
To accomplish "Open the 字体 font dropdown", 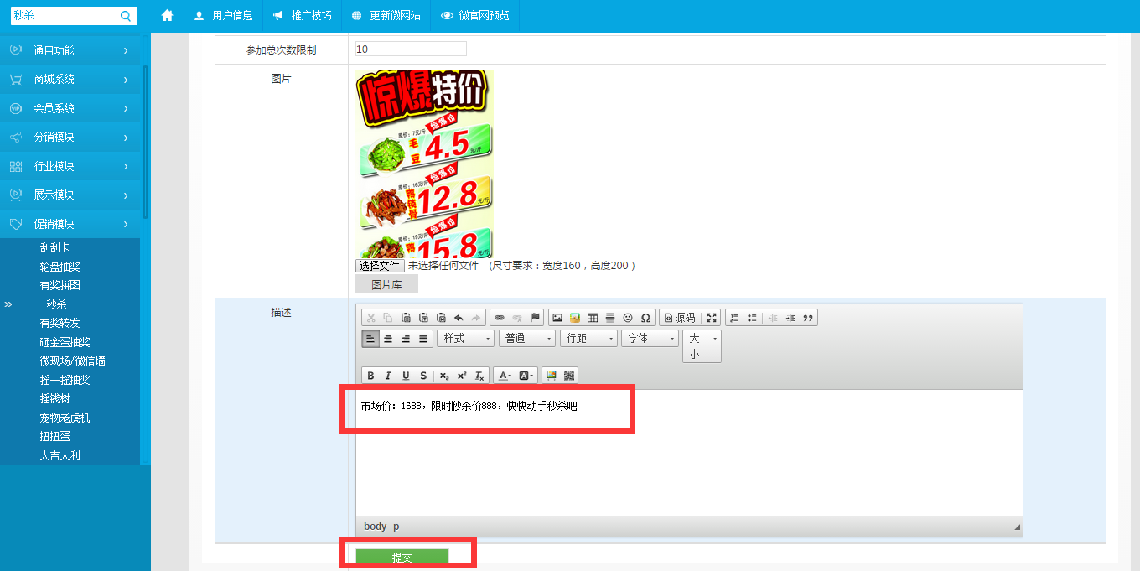I will (650, 339).
